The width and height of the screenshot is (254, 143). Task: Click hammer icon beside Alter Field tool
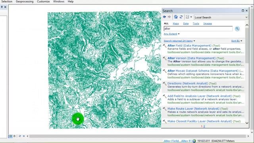165,46
